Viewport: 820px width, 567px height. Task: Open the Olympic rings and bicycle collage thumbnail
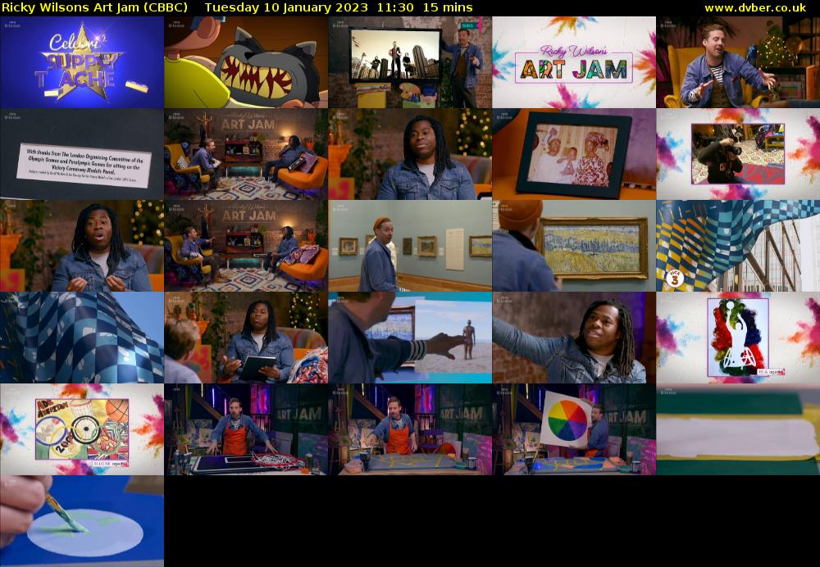tap(82, 429)
